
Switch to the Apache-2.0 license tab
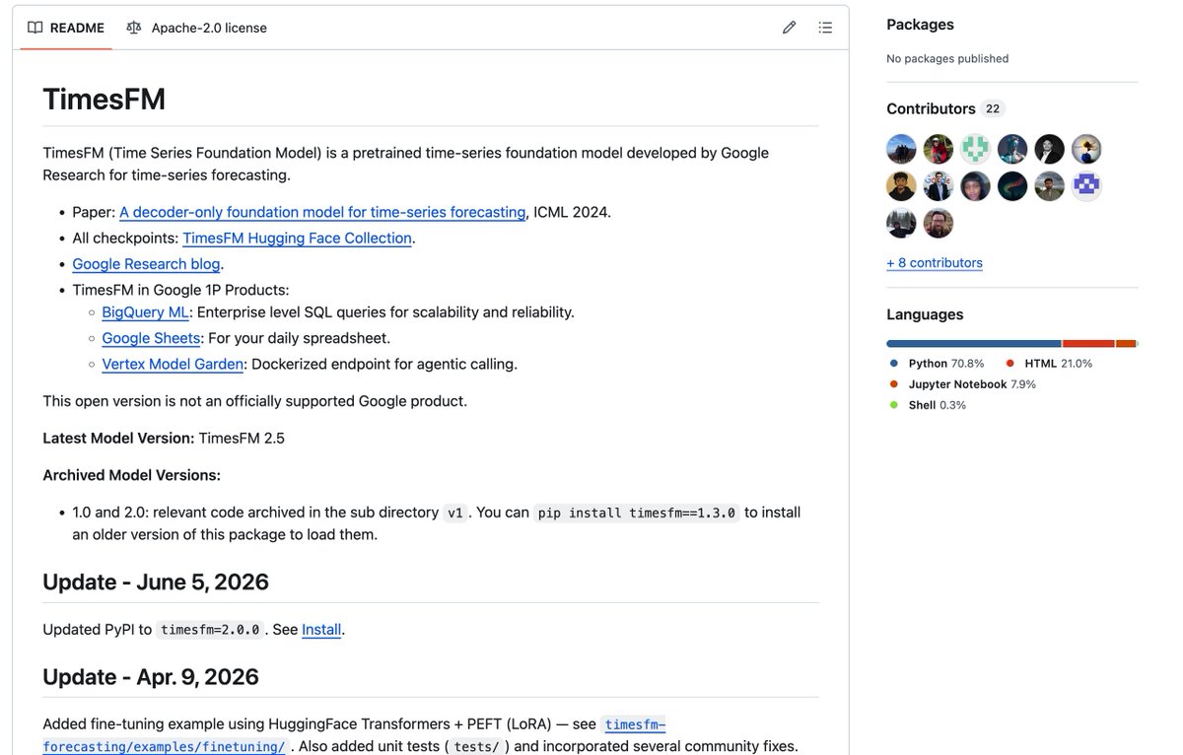click(197, 28)
